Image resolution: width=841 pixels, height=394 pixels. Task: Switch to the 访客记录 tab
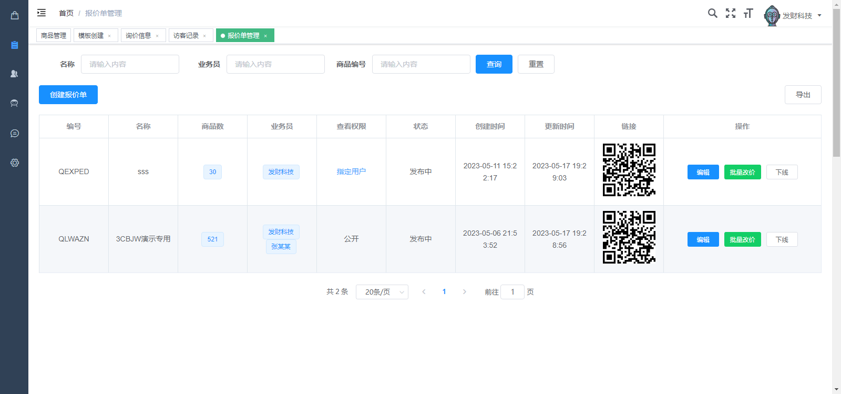tap(186, 36)
